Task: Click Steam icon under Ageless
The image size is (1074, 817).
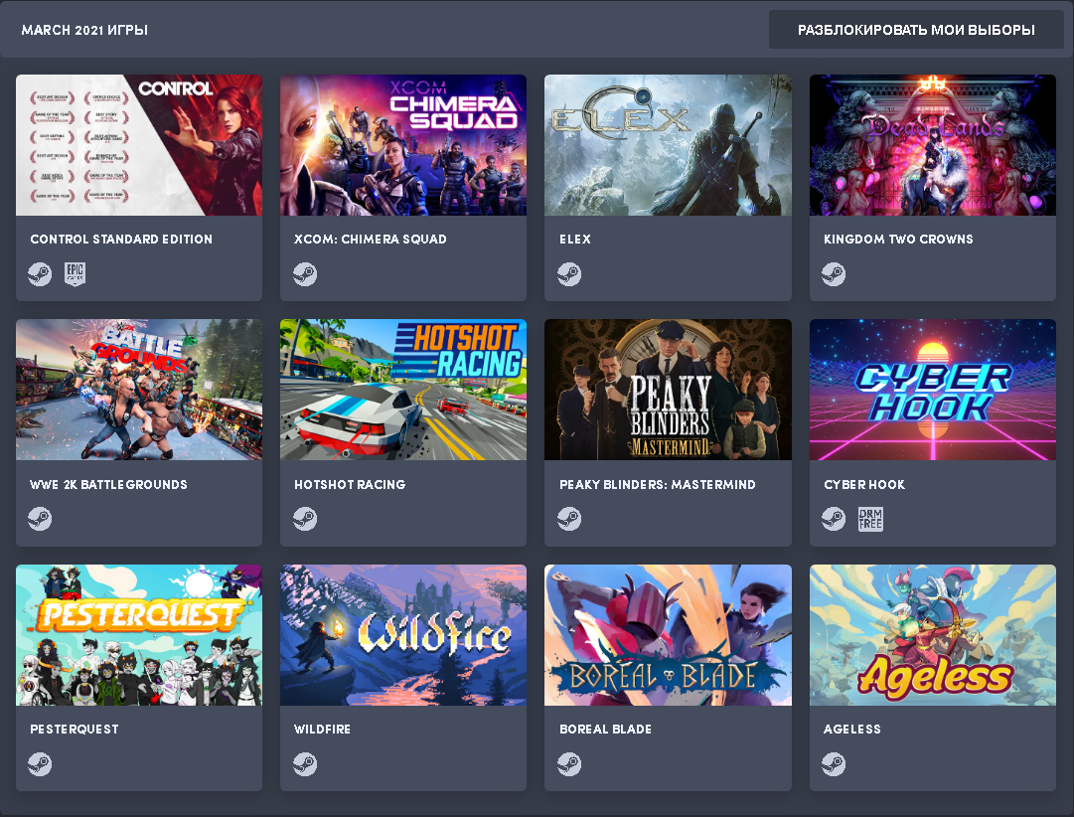Action: coord(834,763)
